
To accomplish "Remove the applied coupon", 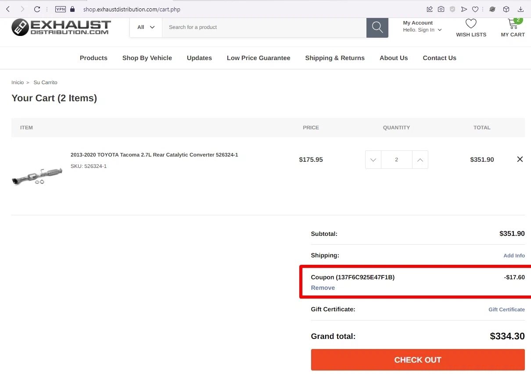I will coord(323,288).
